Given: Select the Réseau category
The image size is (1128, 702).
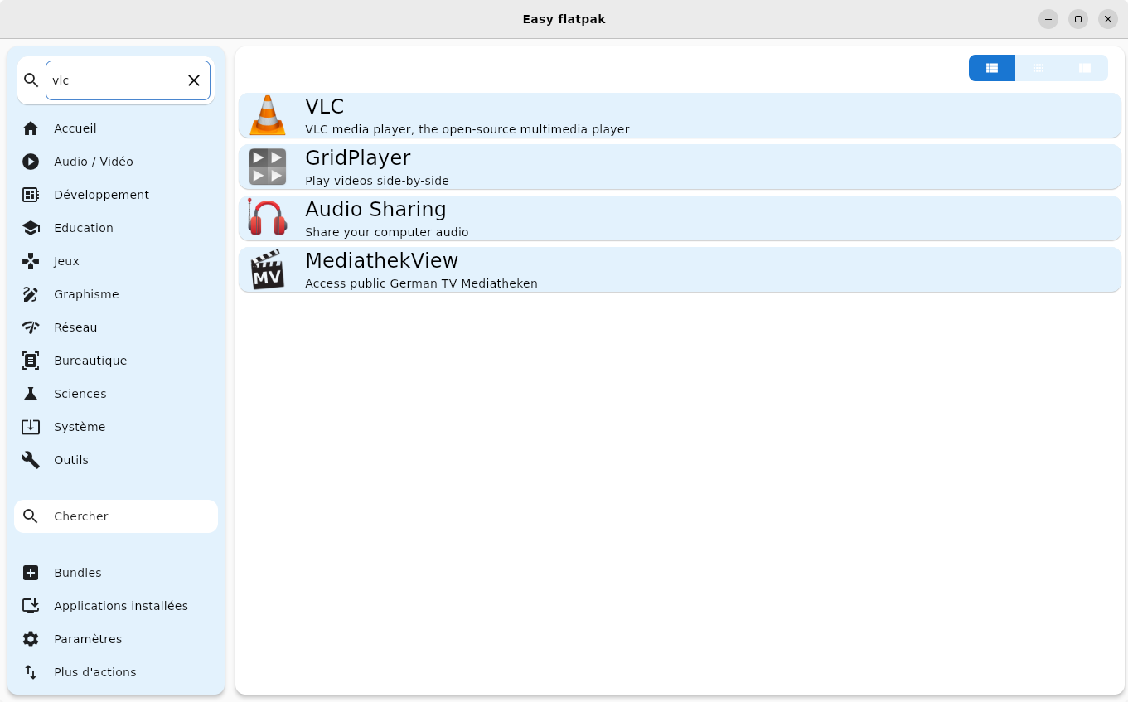Looking at the screenshot, I should click(116, 327).
